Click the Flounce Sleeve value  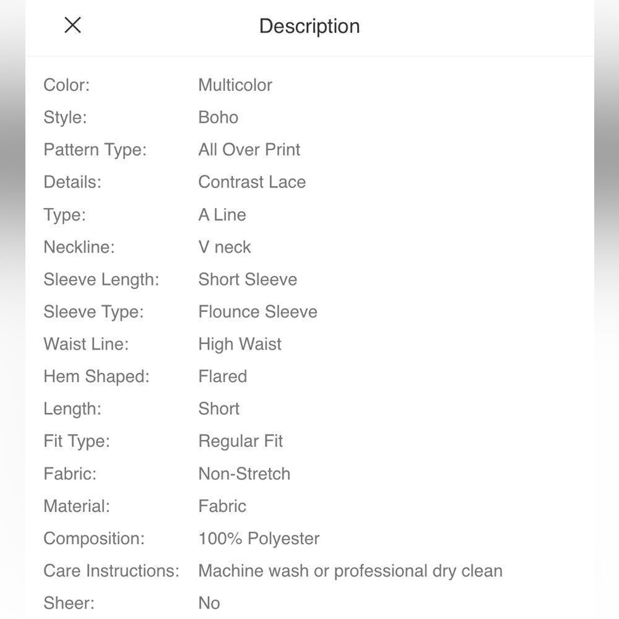coord(258,311)
